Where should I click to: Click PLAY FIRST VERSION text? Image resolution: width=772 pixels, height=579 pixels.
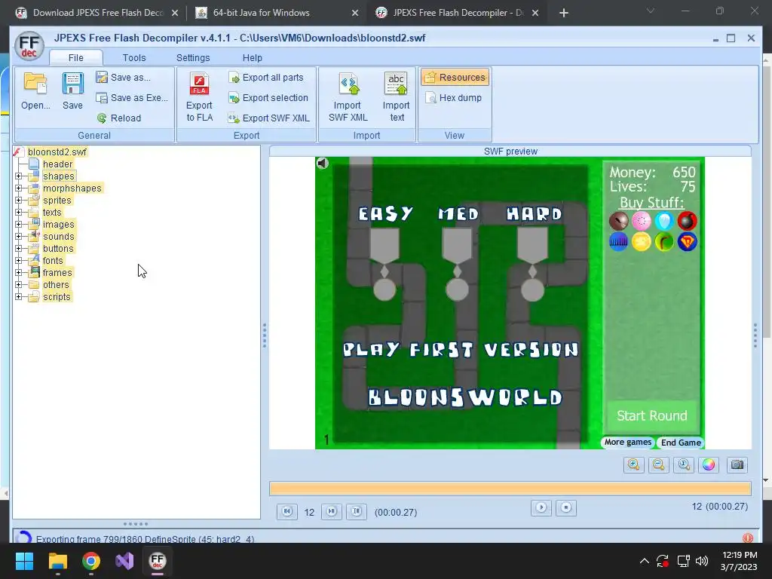coord(461,350)
